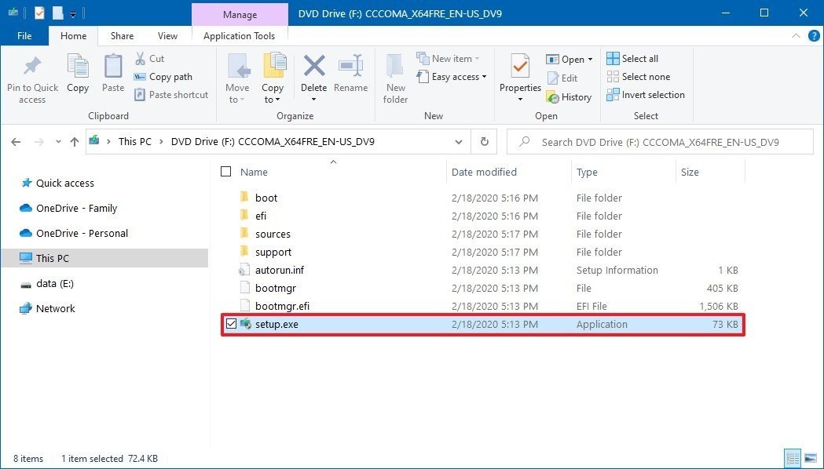Click the Properties quick access toolbar icon
Image resolution: width=824 pixels, height=469 pixels.
pos(39,13)
